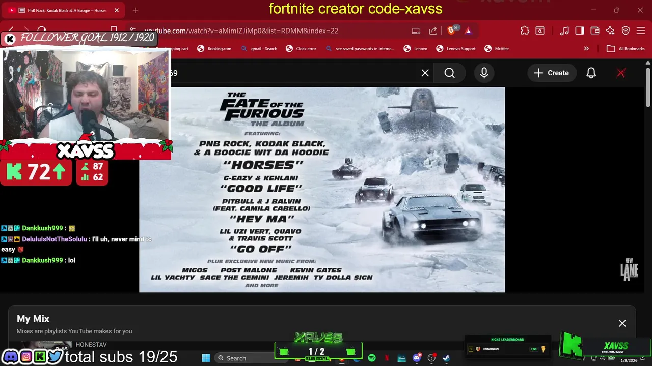The height and width of the screenshot is (366, 652).
Task: Open the gmail - Search bookmark
Action: tap(259, 49)
